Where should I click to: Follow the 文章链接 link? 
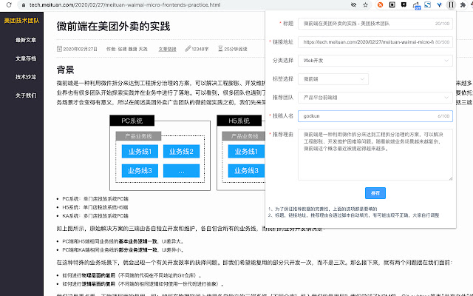168,49
